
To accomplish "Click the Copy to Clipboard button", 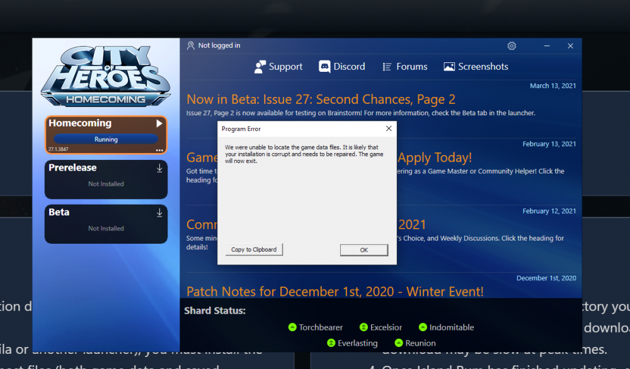I will coord(254,249).
